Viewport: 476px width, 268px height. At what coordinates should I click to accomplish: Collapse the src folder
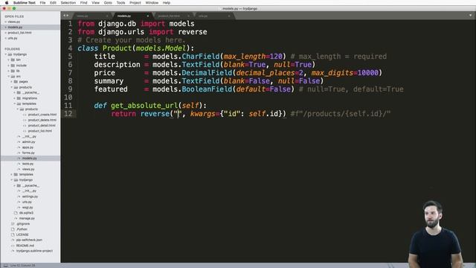(x=9, y=76)
